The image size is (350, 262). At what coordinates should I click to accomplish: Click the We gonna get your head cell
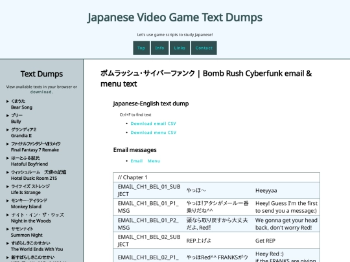286,224
